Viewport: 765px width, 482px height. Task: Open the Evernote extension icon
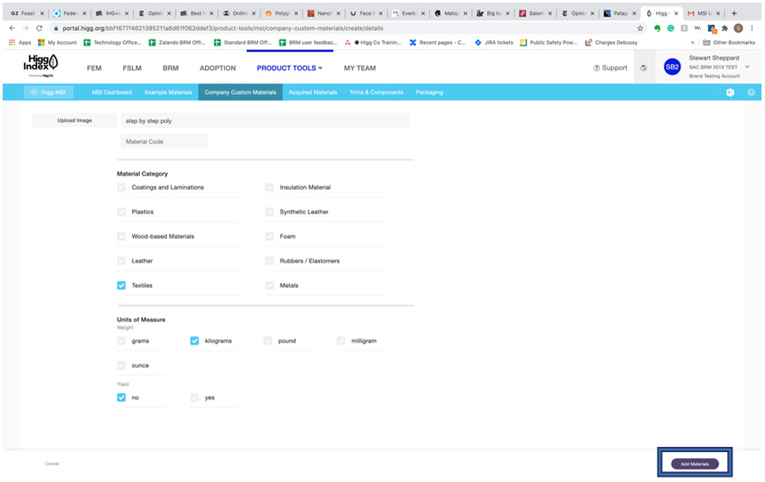point(657,28)
